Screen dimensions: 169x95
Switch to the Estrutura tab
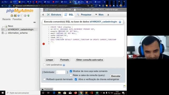pos(54,15)
